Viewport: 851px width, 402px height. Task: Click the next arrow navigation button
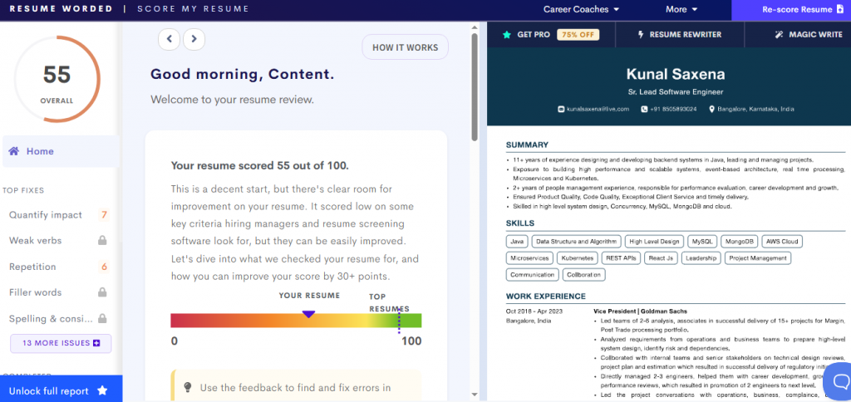click(194, 39)
